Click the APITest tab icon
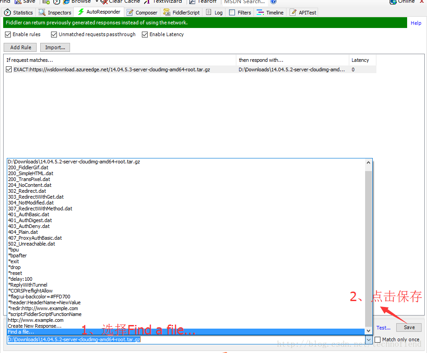Screen dimensions: 427x353 click(293, 13)
